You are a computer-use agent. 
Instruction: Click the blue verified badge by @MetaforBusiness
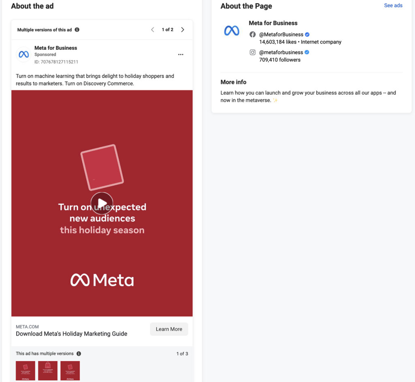coord(307,34)
